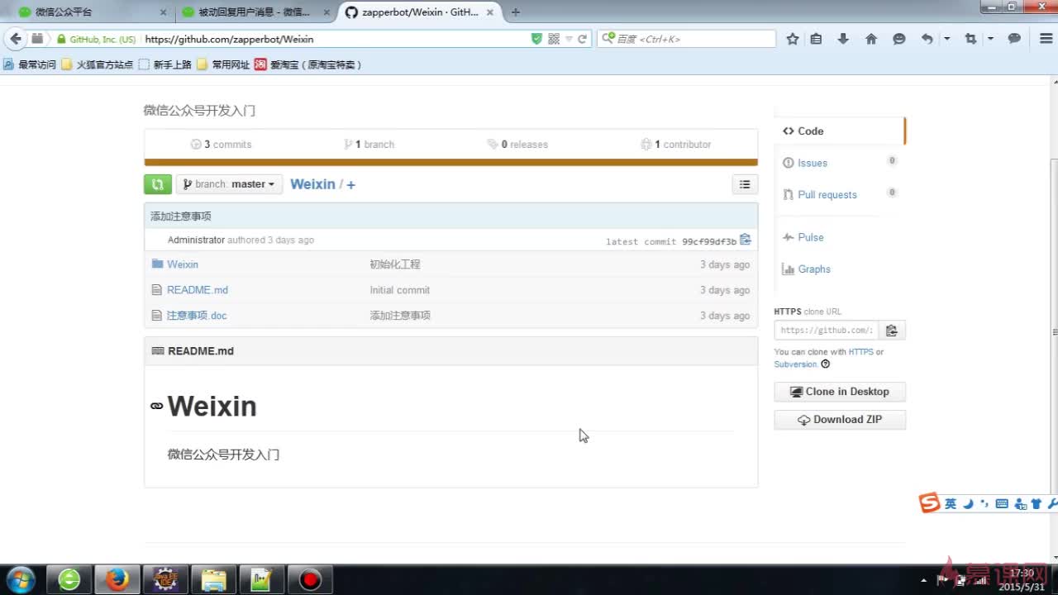Open the 注意事项.doc file link

coord(197,316)
